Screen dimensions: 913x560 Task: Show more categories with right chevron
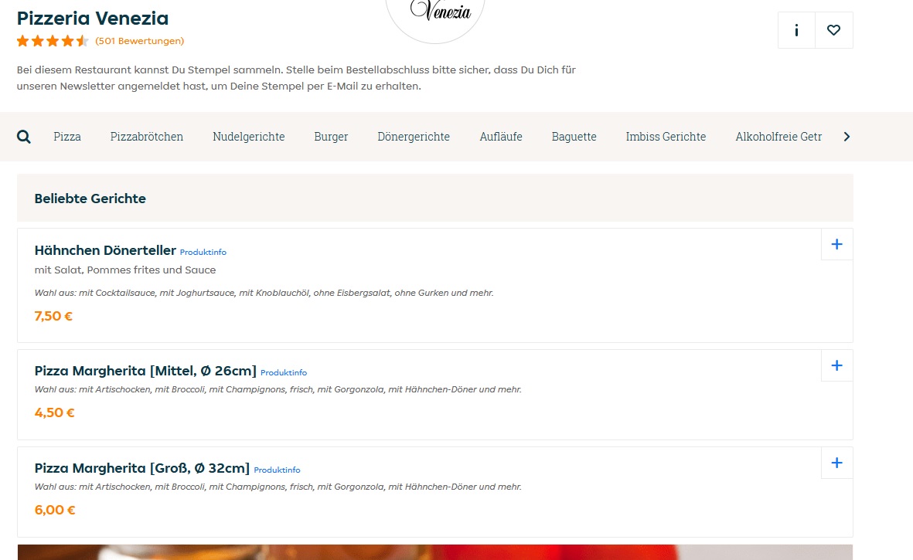(847, 137)
